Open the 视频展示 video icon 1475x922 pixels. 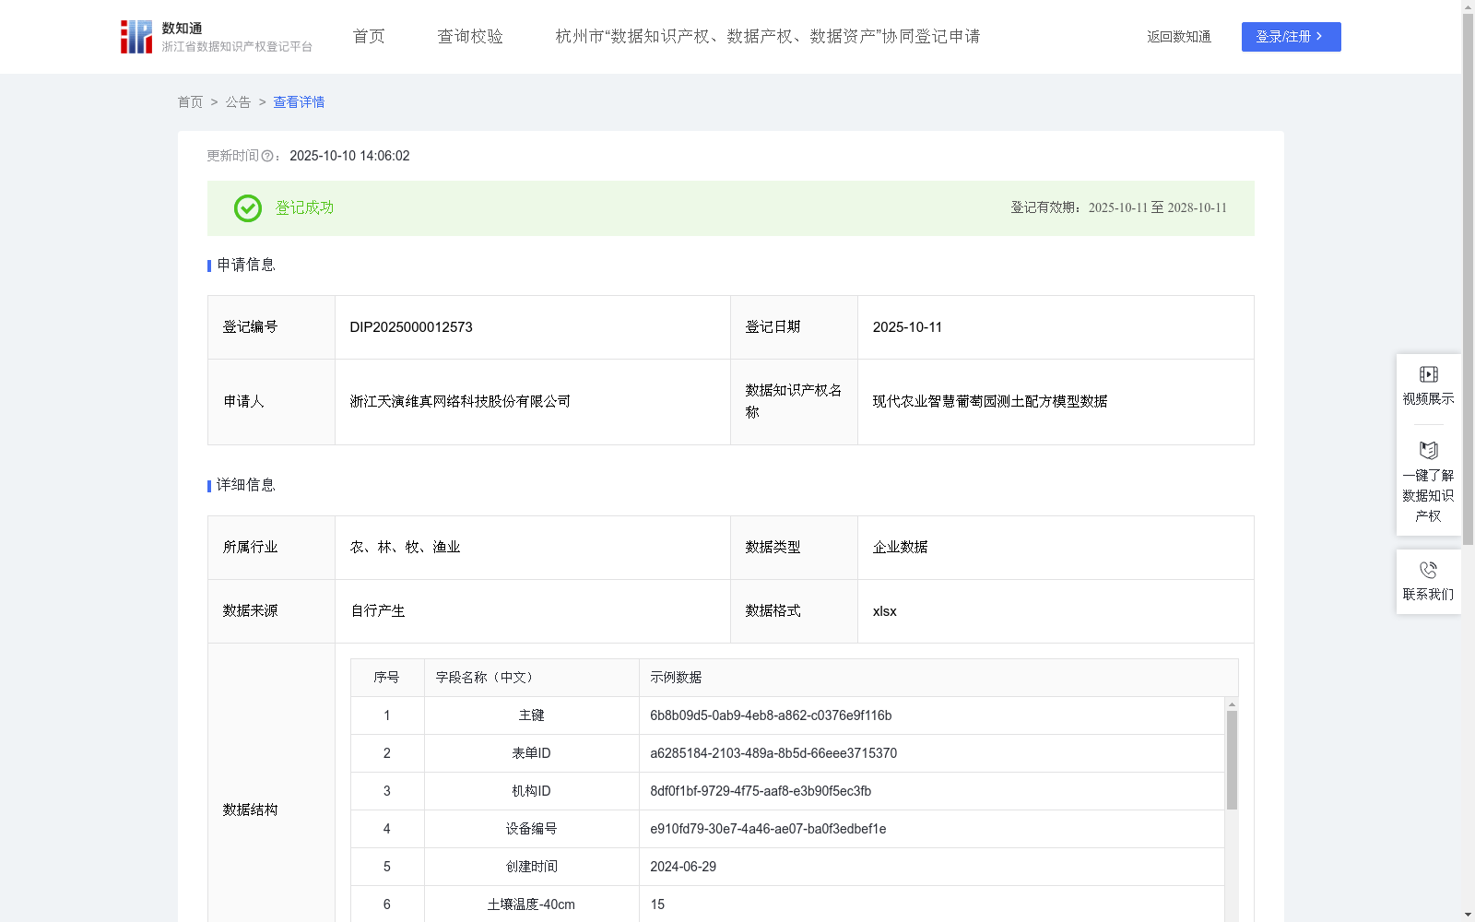click(x=1428, y=374)
